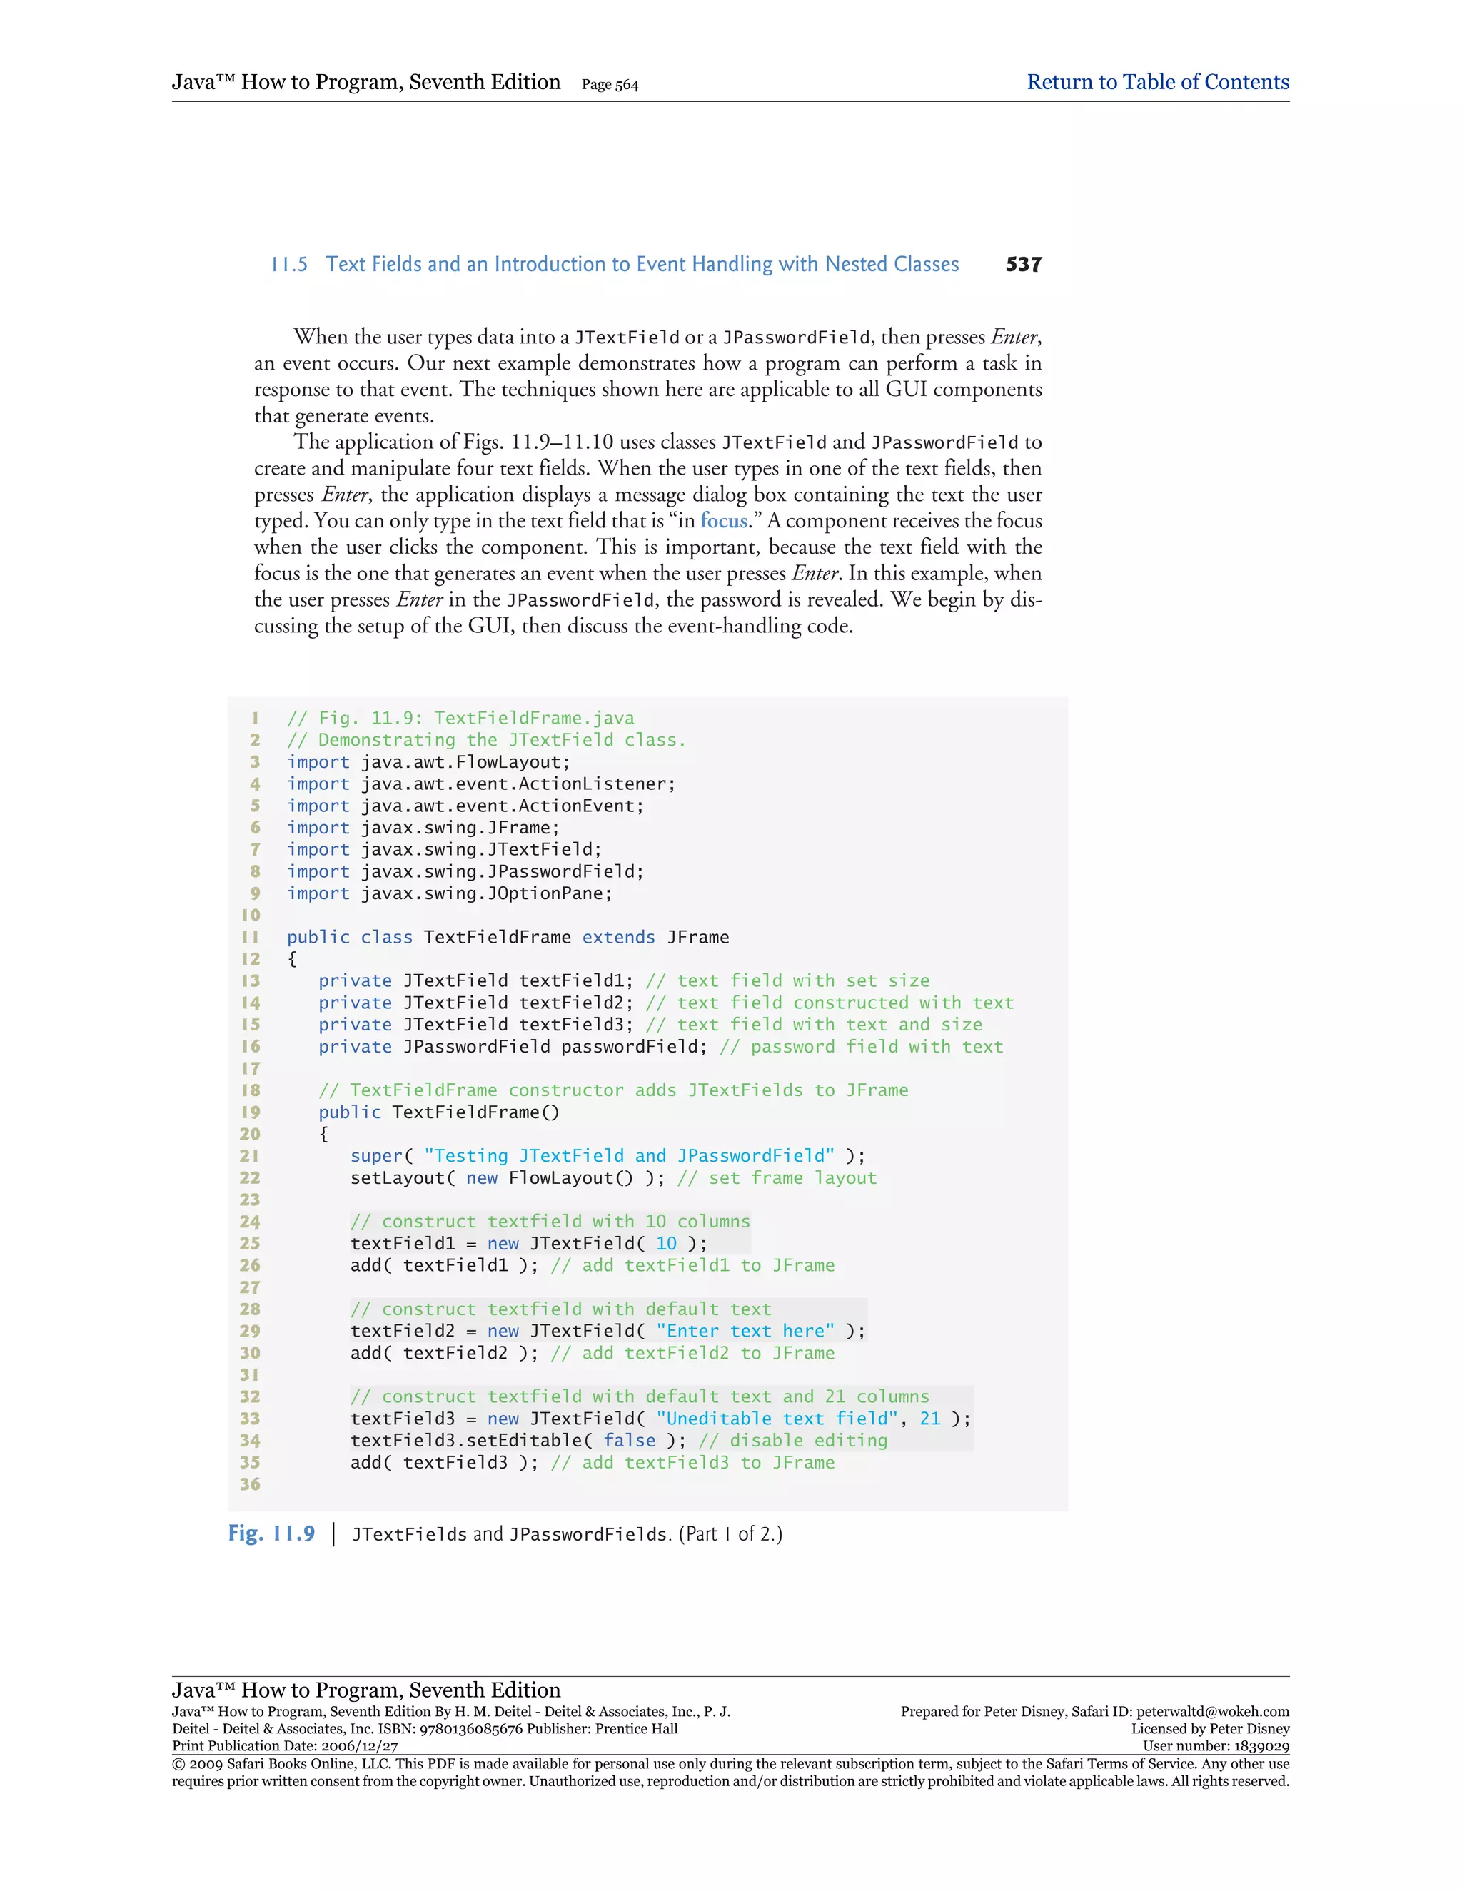Viewport: 1462px width, 1891px height.
Task: Click the 'Enter text here' string literal
Action: (x=745, y=1331)
